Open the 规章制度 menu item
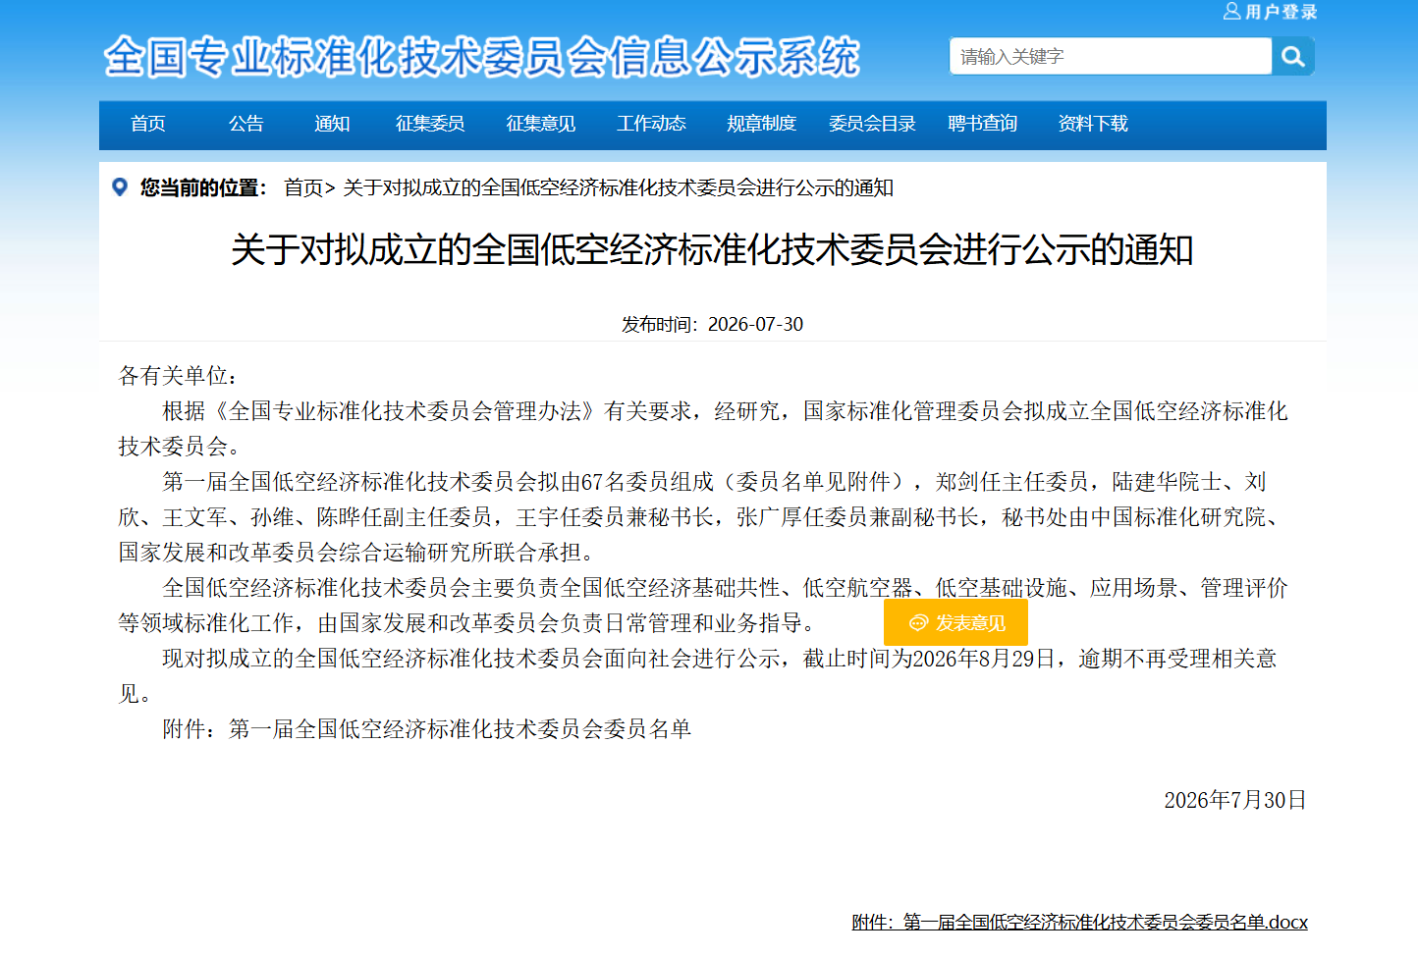Image resolution: width=1418 pixels, height=956 pixels. coord(762,124)
